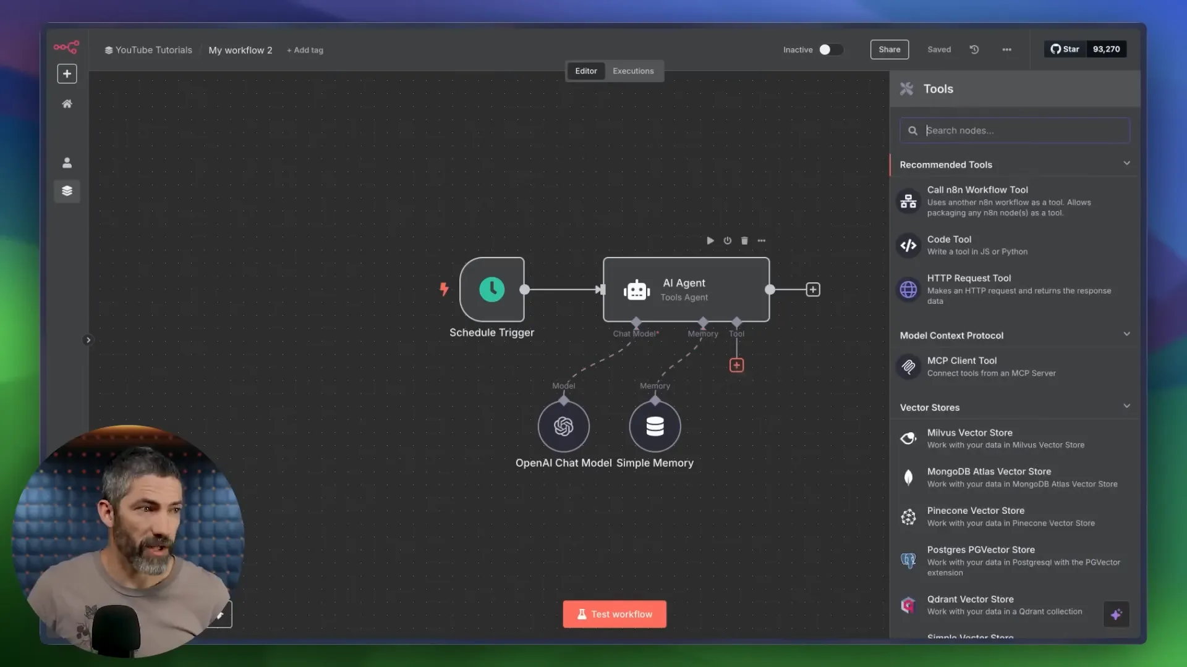The image size is (1187, 667).
Task: Collapse the Recommended Tools section
Action: (1126, 164)
